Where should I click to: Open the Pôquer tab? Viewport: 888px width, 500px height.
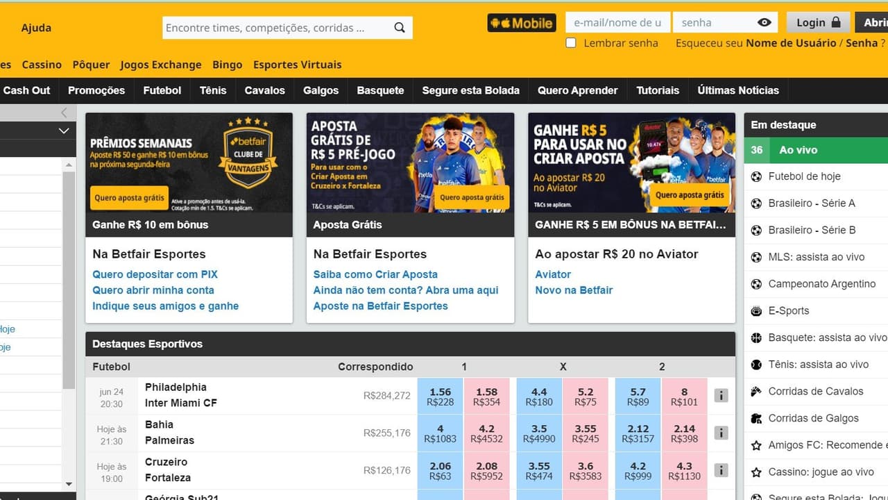tap(91, 65)
